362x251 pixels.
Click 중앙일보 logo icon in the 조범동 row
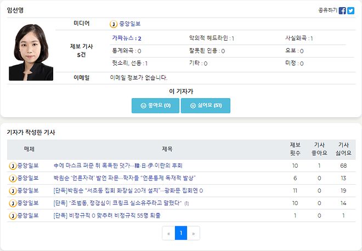pyautogui.click(x=13, y=203)
